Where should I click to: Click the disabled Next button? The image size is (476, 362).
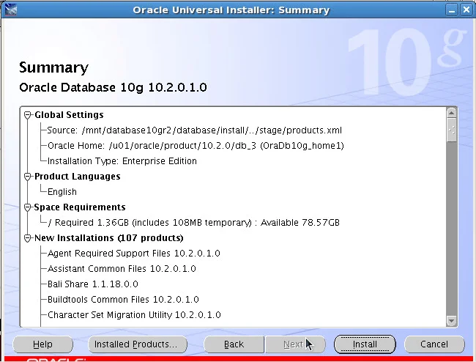(295, 344)
